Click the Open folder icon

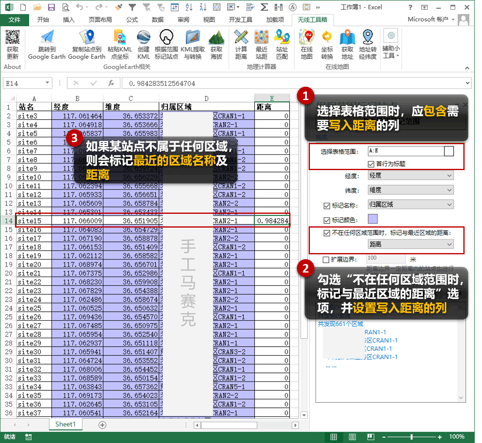tap(37, 7)
